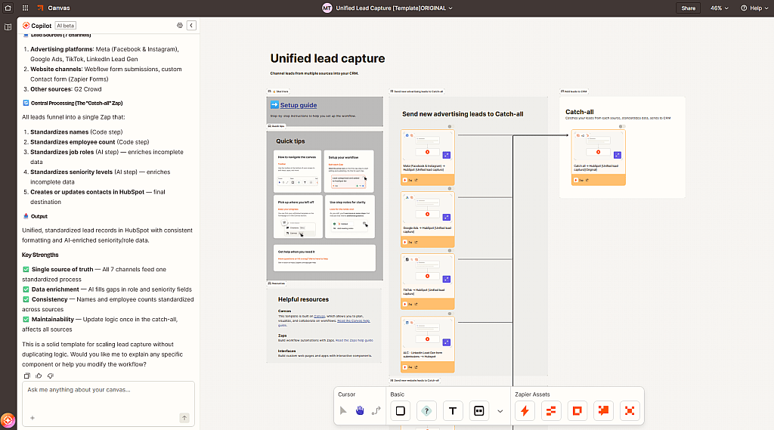Open the Catch-all Zap card

tap(599, 157)
